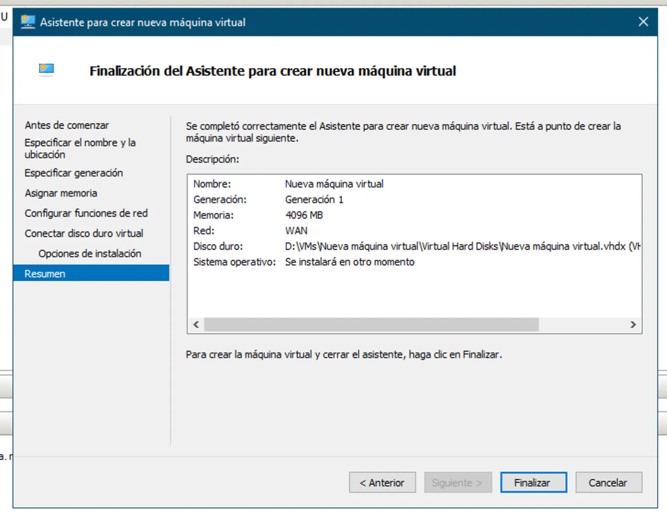The width and height of the screenshot is (667, 519).
Task: Click the highlighted Resumen step
Action: 45,274
